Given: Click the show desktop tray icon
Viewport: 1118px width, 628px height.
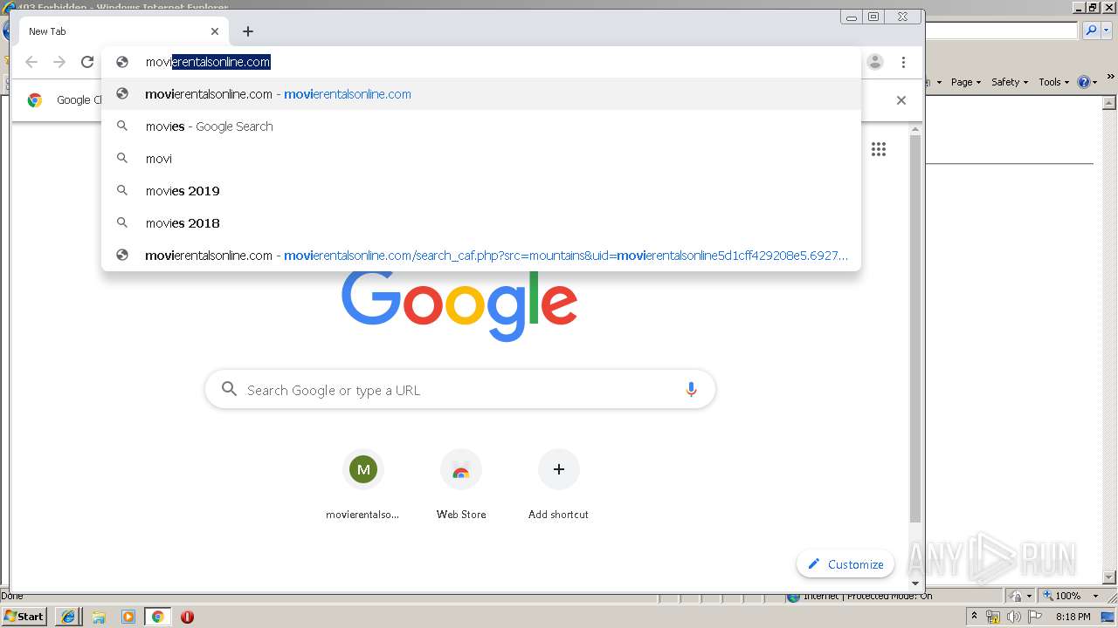Looking at the screenshot, I should click(x=1108, y=617).
